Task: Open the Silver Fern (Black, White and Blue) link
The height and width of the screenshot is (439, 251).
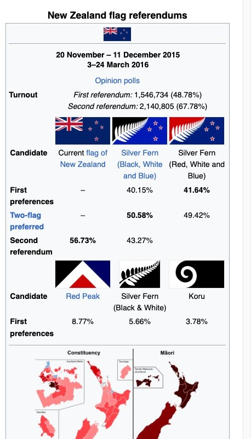Action: tap(140, 164)
